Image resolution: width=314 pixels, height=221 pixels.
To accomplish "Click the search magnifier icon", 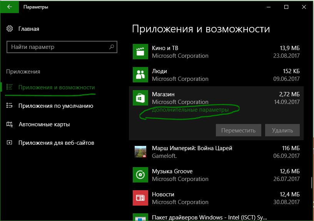I will pyautogui.click(x=112, y=47).
